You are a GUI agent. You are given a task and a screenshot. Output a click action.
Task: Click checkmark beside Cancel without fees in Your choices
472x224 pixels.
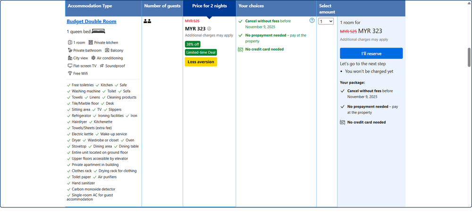tap(240, 21)
